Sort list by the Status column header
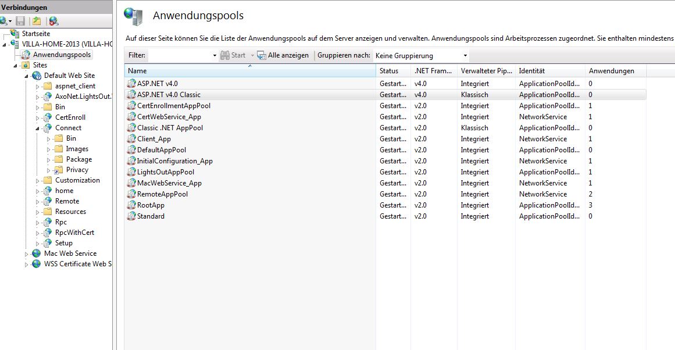 392,71
